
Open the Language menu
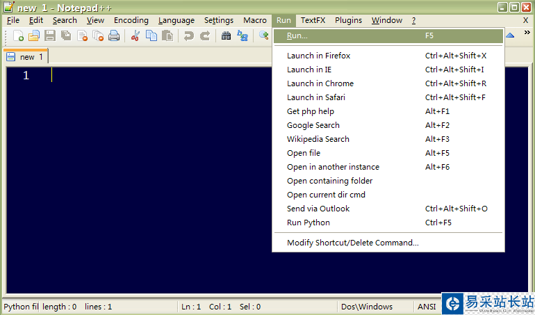pyautogui.click(x=176, y=20)
